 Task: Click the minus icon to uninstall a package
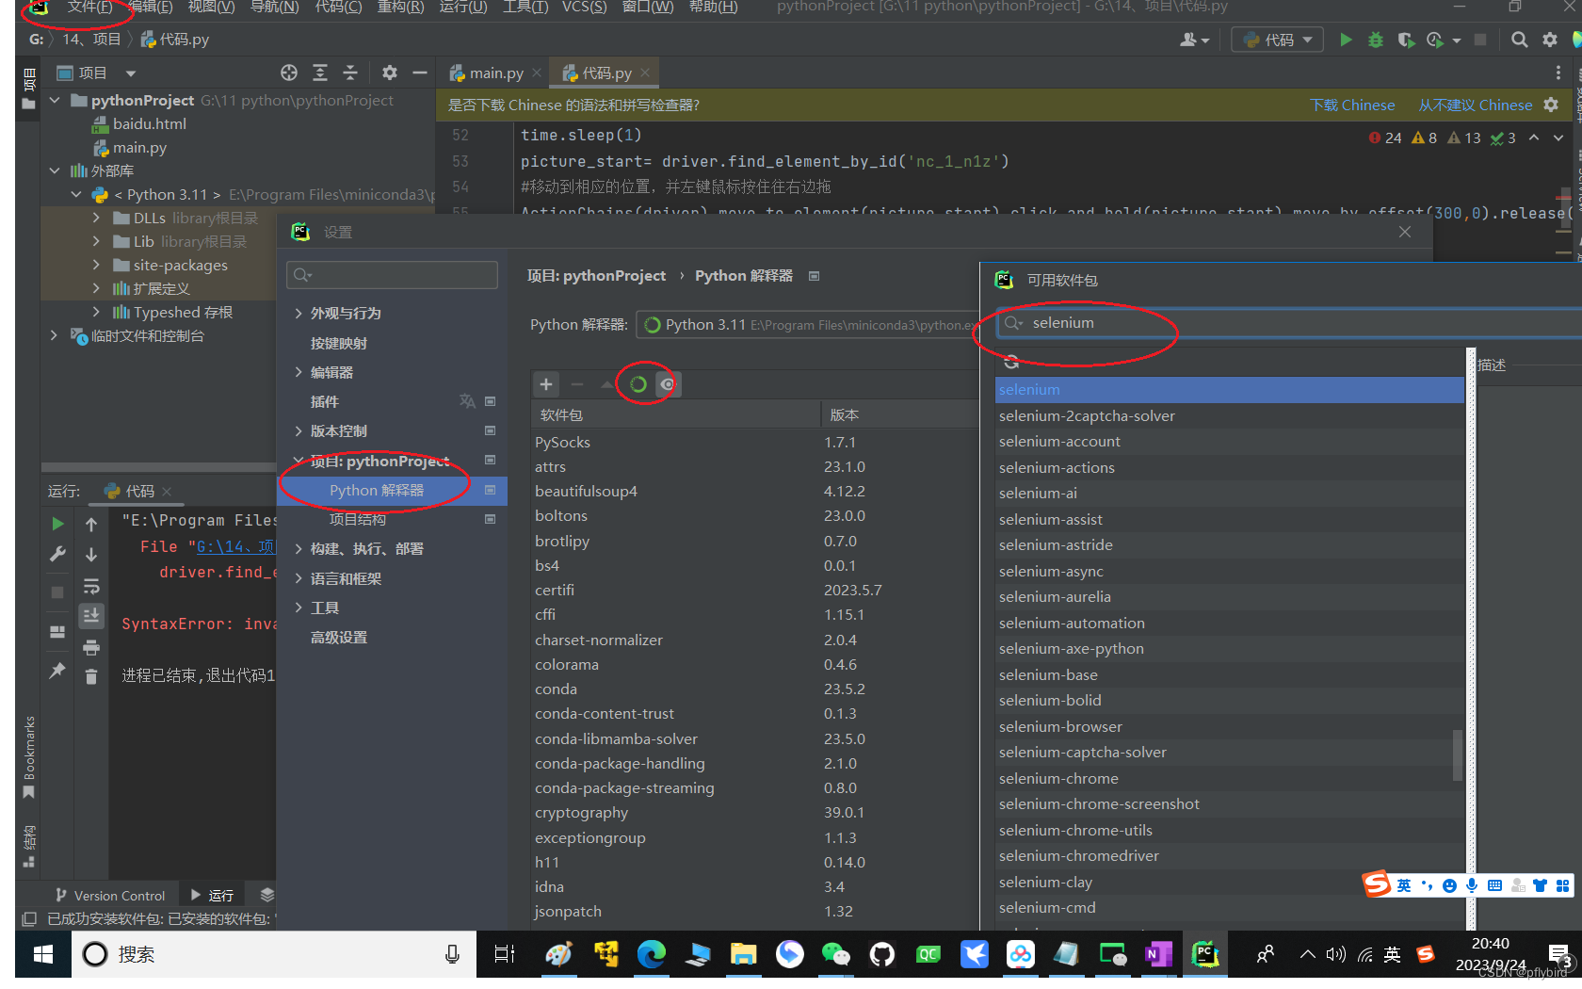[577, 384]
